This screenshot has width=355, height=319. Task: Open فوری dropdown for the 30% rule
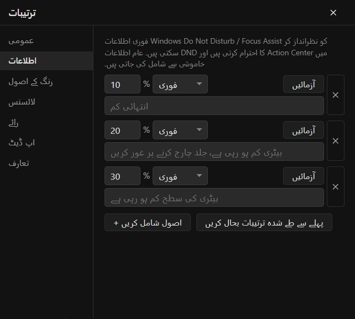click(x=180, y=176)
